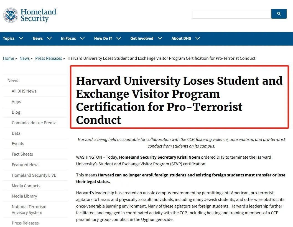Open the How Do I? menu

point(103,38)
